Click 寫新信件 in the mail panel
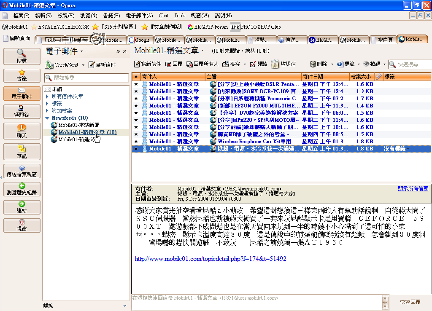The image size is (432, 311). pyautogui.click(x=102, y=64)
